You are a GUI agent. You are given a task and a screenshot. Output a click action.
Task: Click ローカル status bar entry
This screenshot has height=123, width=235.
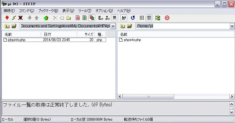[x=7, y=119]
